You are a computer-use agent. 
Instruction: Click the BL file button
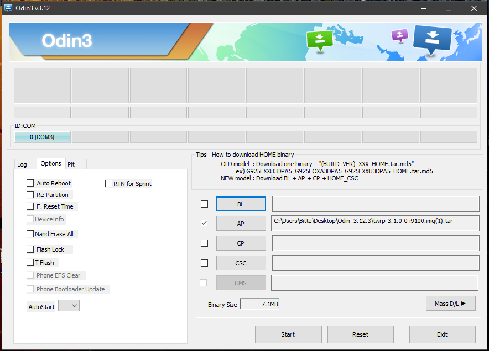pyautogui.click(x=241, y=204)
